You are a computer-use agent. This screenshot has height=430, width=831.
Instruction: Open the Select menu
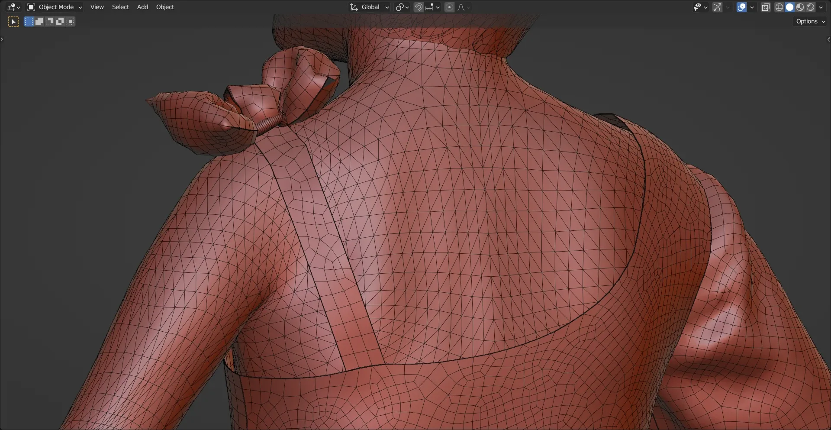120,7
